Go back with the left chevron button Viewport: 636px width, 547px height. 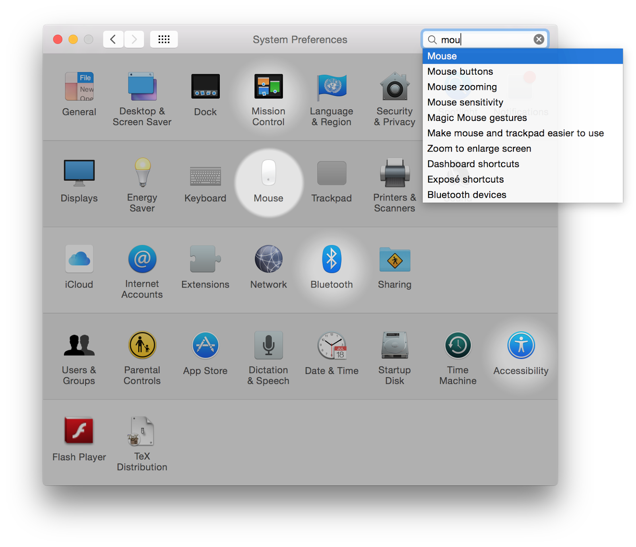tap(113, 39)
